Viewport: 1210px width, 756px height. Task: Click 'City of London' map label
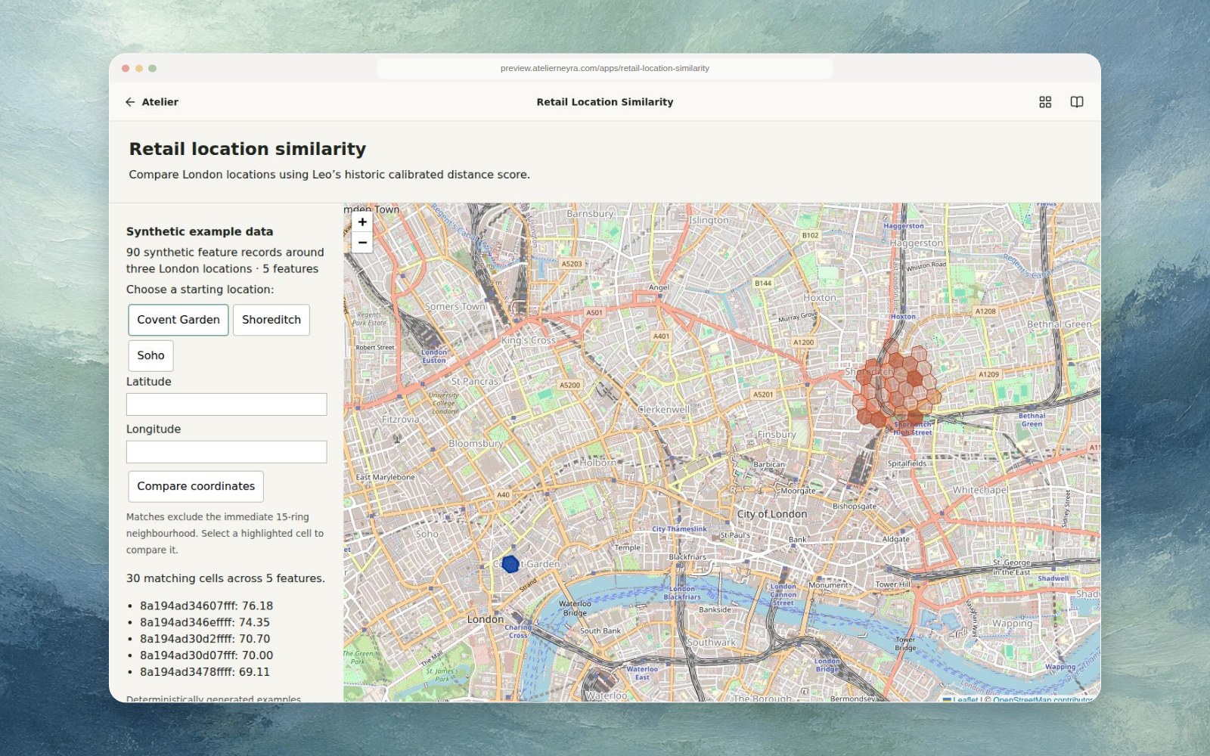[x=772, y=514]
